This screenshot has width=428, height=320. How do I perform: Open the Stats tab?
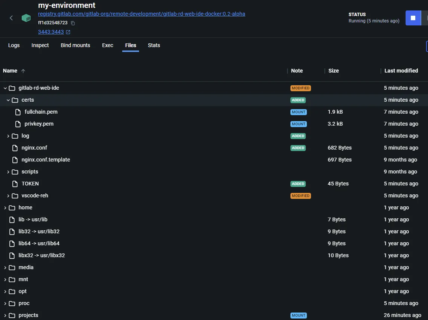[x=154, y=45]
